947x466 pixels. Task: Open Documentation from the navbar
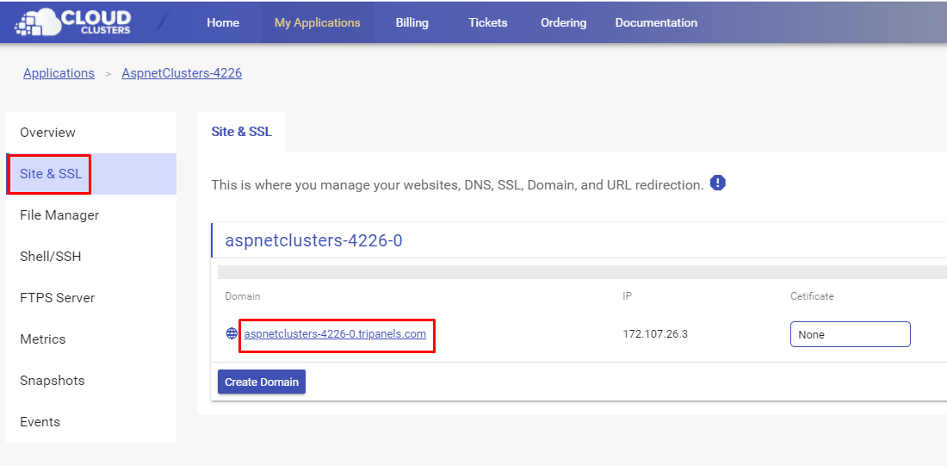(656, 22)
